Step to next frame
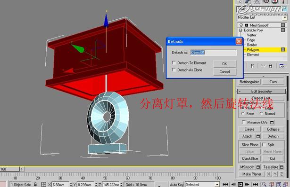The width and height of the screenshot is (290, 187). 247,184
